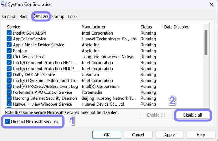Uncheck Dolby DAX API Service
Screen dimensions: 218x141
(x=9, y=75)
